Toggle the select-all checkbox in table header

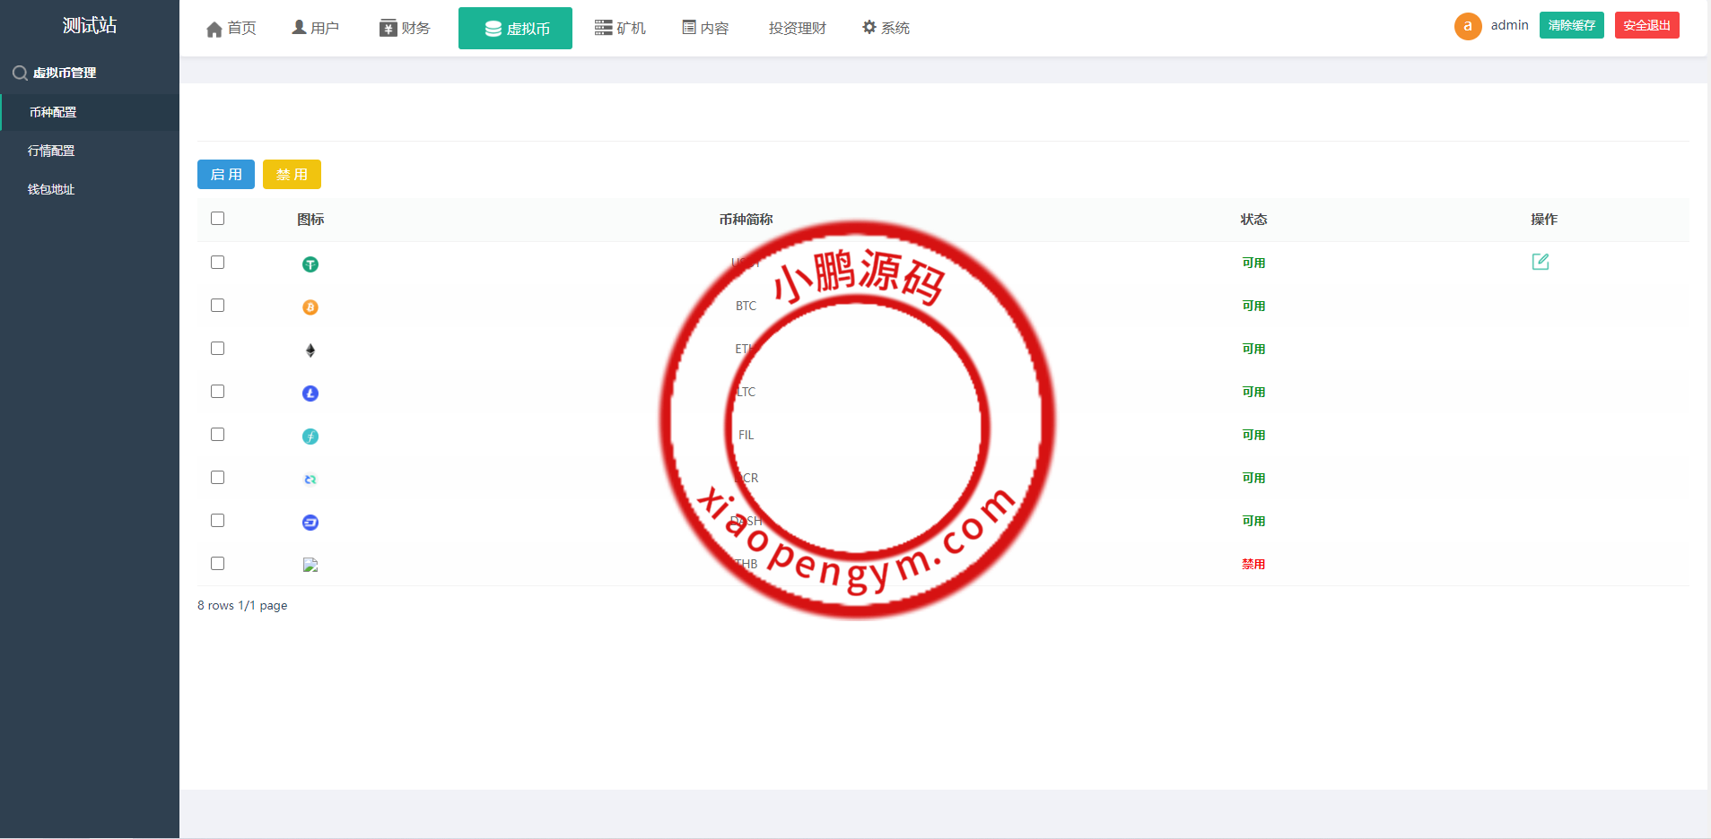point(217,219)
